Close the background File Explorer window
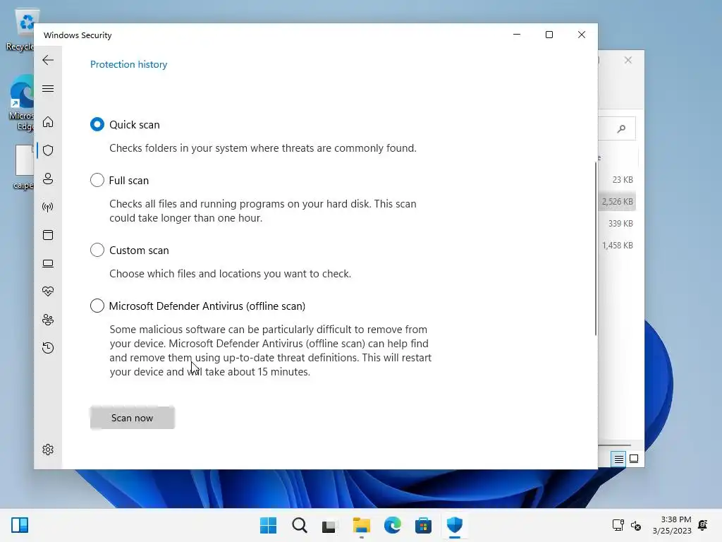The height and width of the screenshot is (542, 722). pyautogui.click(x=628, y=61)
